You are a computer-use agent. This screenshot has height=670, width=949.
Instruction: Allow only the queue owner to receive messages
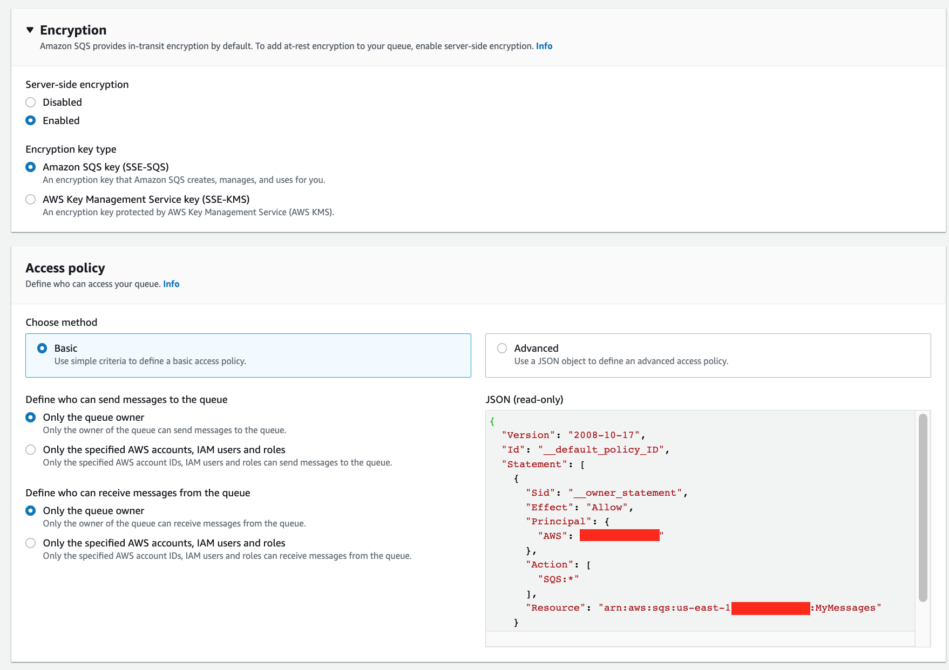coord(31,511)
